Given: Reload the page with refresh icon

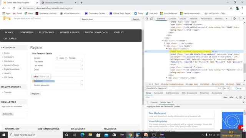Looking at the screenshot, I should click(14, 8).
